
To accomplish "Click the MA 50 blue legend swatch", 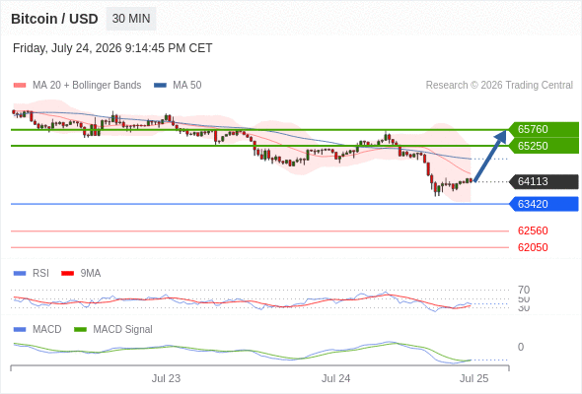I will point(160,86).
